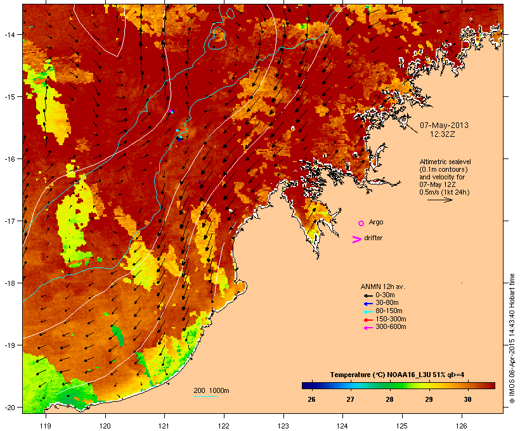Click the '30' color bar tick label

[x=467, y=399]
